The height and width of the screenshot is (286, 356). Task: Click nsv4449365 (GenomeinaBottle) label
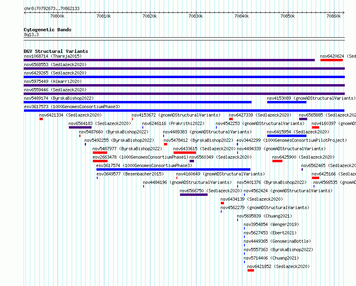click(x=277, y=241)
